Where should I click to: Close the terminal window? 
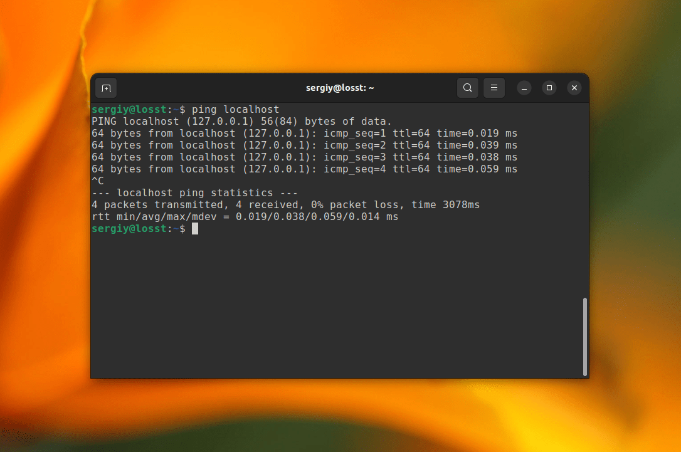pos(574,88)
